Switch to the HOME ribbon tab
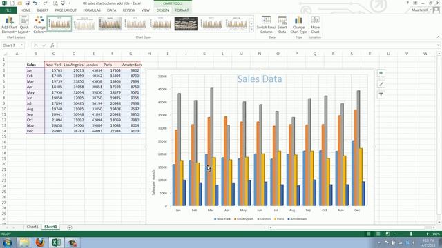The height and width of the screenshot is (248, 442). point(26,10)
